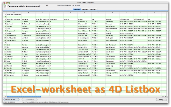Select the name cell 'Brandl'
This screenshot has height=107, width=171.
click(x=14, y=22)
